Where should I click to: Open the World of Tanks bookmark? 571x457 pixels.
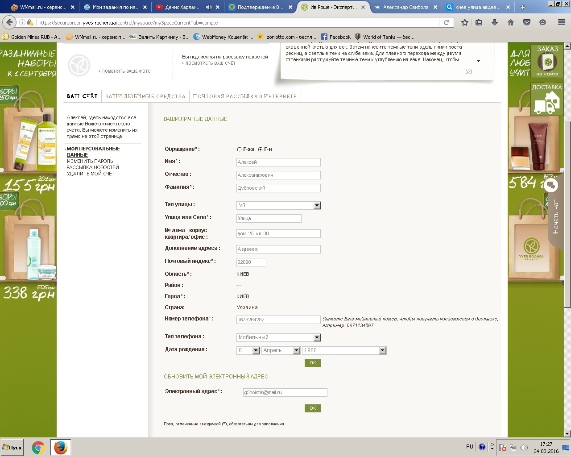(x=384, y=37)
